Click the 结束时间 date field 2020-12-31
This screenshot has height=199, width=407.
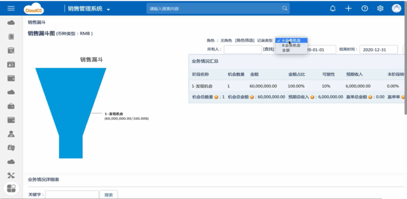[x=378, y=50]
